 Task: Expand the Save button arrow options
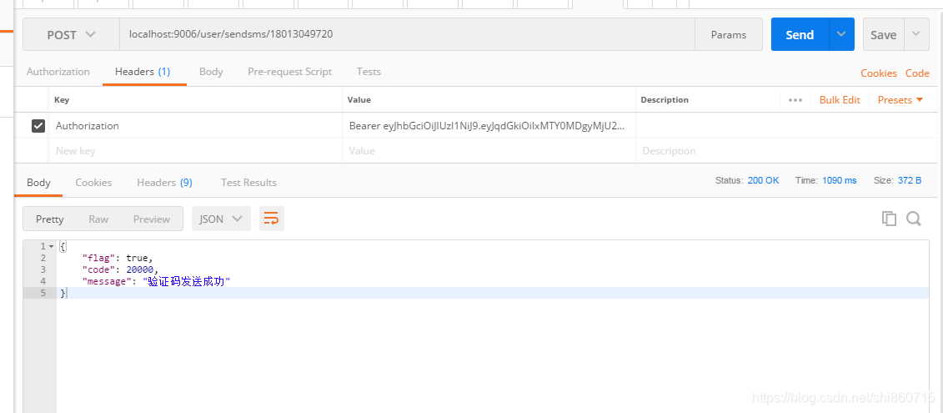(x=916, y=35)
